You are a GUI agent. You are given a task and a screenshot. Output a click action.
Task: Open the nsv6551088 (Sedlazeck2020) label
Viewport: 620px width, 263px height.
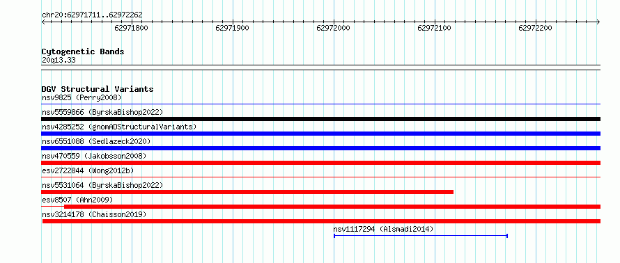pos(96,141)
